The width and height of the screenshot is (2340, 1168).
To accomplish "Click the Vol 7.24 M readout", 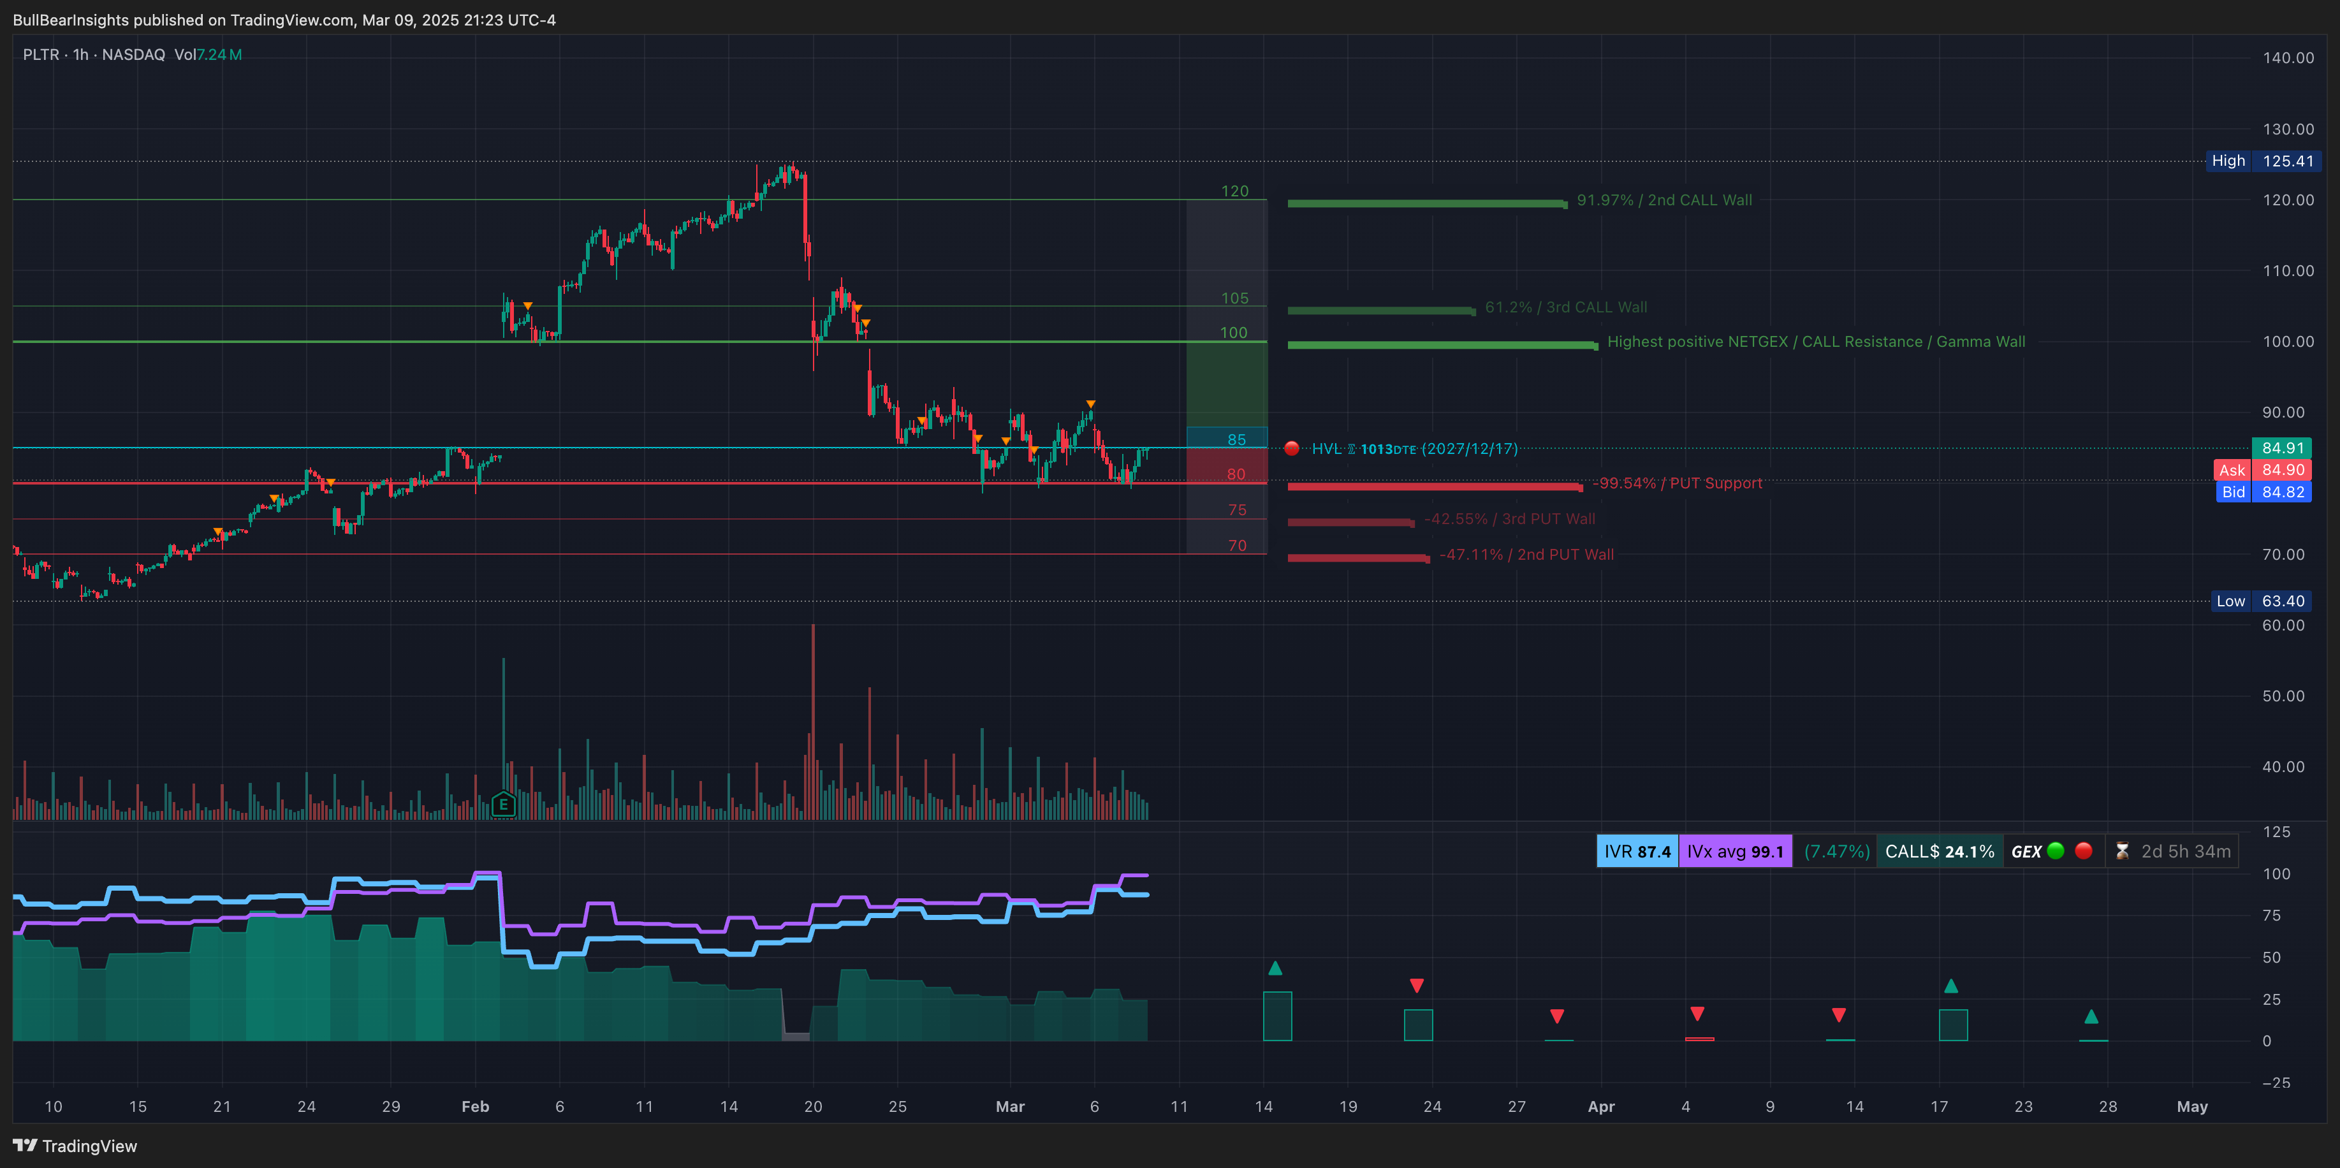I will (x=208, y=54).
